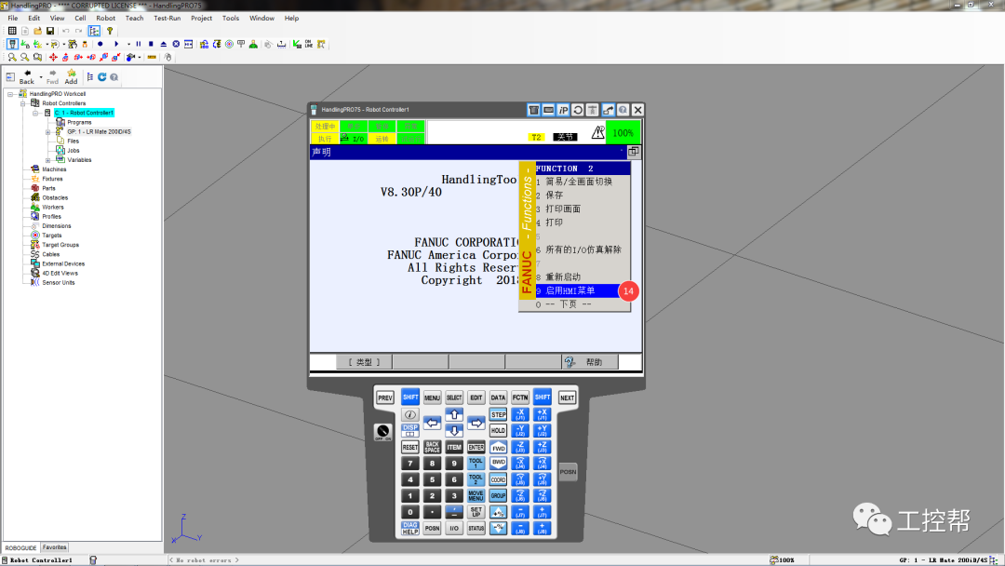Toggle the COORD key on pendant
1005x566 pixels.
[x=498, y=479]
